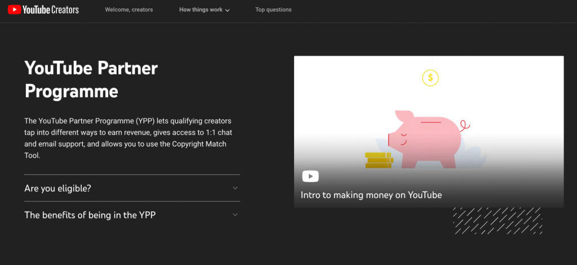The image size is (577, 265).
Task: Click the YPP description paragraph
Action: pyautogui.click(x=128, y=138)
